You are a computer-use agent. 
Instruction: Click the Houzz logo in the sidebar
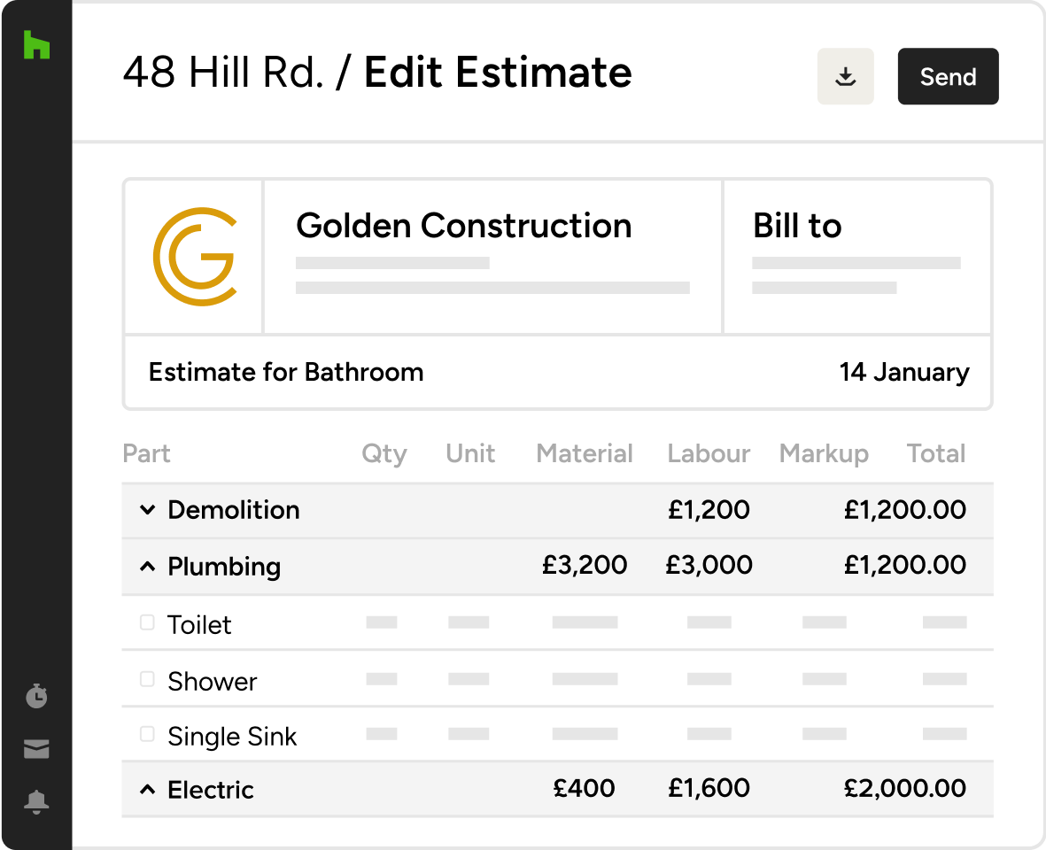click(36, 46)
